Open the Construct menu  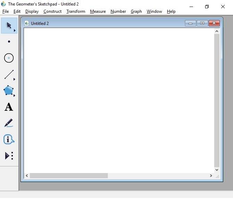(x=53, y=11)
